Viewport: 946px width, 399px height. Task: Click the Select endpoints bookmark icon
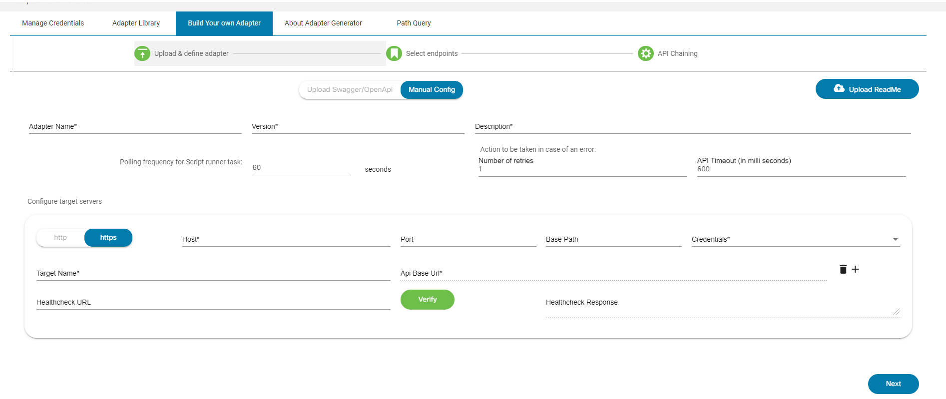[394, 53]
